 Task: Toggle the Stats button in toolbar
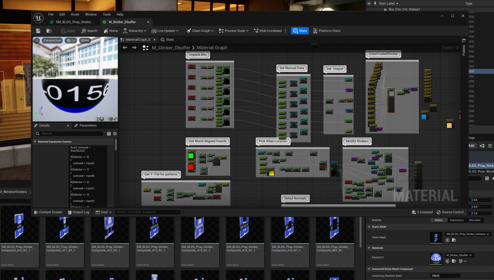pos(300,31)
